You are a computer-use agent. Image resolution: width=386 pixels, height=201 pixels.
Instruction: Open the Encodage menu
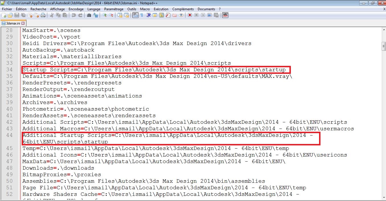pos(76,9)
